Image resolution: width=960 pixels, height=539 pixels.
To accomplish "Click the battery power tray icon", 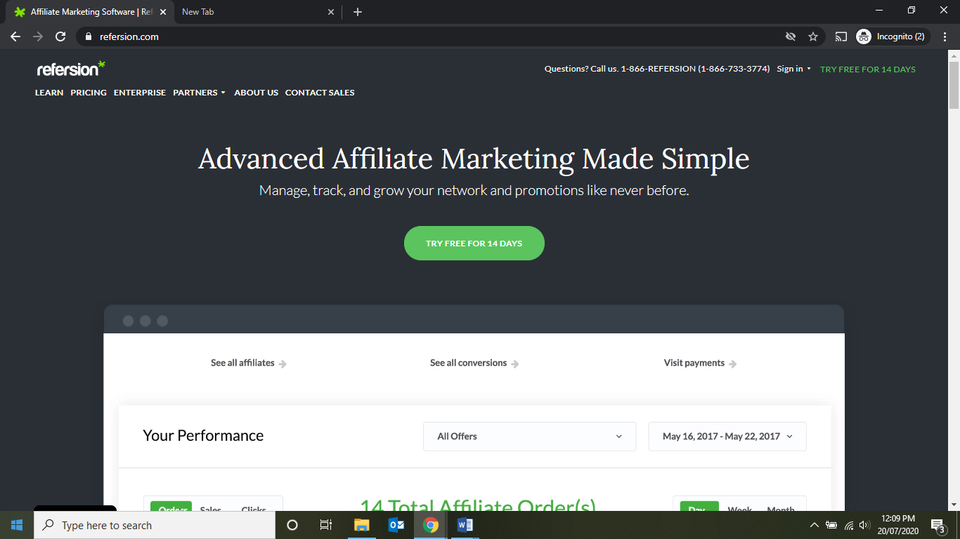I will [x=831, y=525].
